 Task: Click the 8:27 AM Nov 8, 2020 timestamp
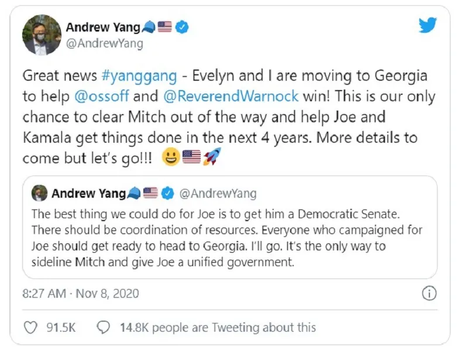[81, 293]
